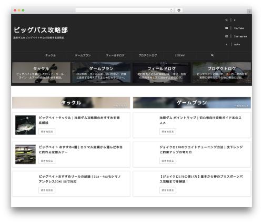Open article ビッグベイトタックル｜池原ダム攻略用
This screenshot has width=263, height=223.
pyautogui.click(x=79, y=120)
